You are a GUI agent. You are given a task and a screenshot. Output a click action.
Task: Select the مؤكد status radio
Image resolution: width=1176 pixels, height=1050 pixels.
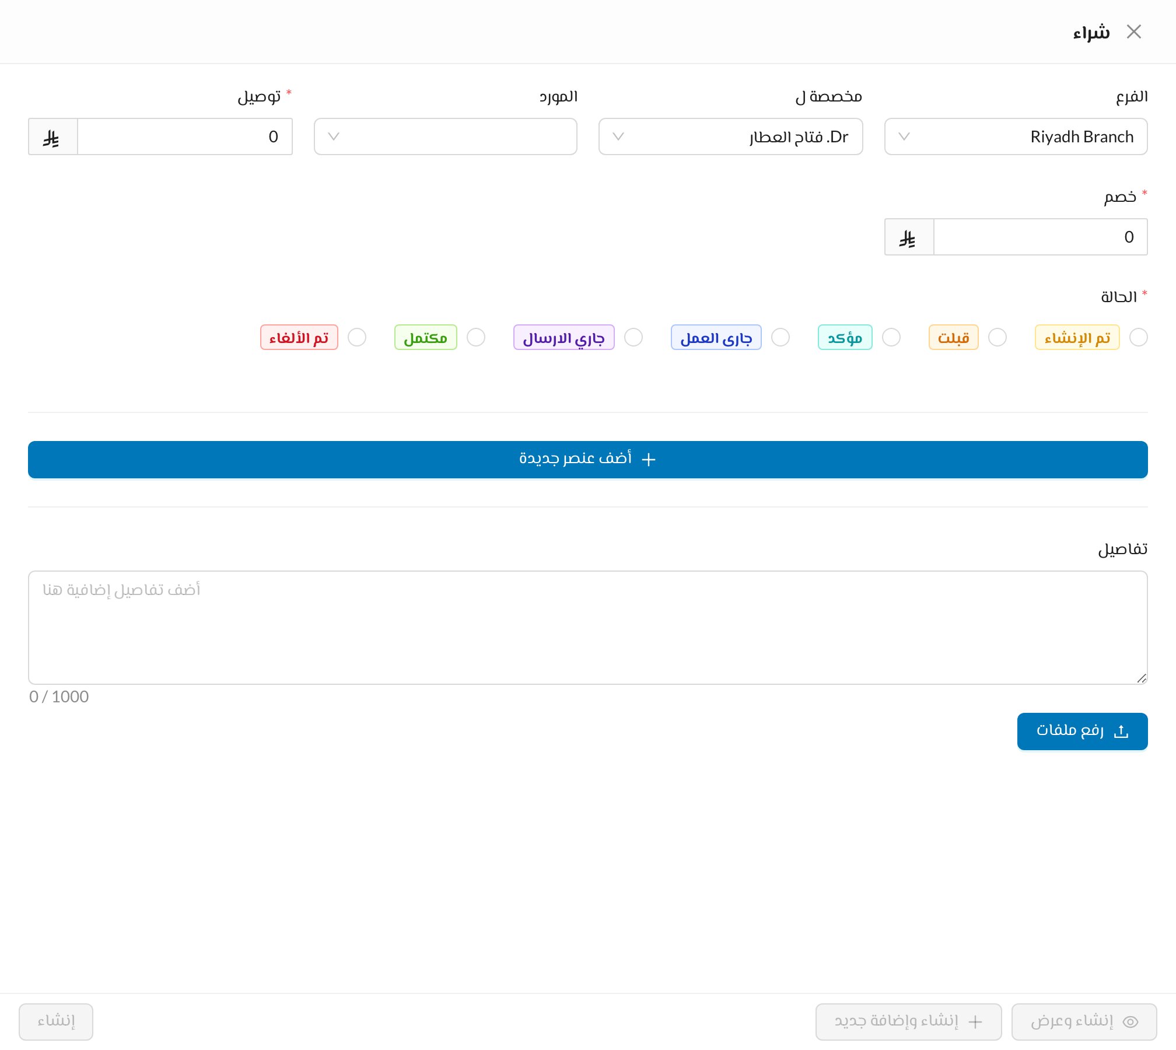[891, 337]
